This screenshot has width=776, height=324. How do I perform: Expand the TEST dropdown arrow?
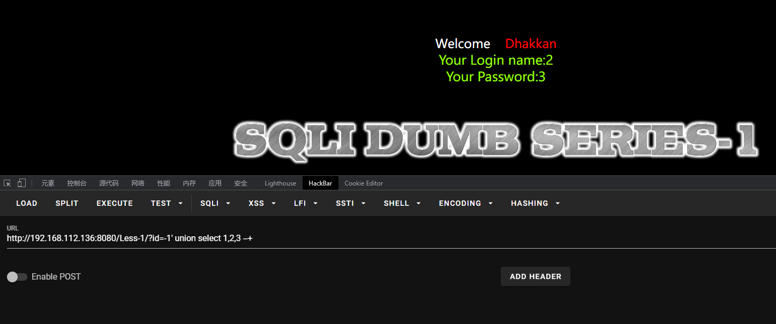pyautogui.click(x=180, y=203)
